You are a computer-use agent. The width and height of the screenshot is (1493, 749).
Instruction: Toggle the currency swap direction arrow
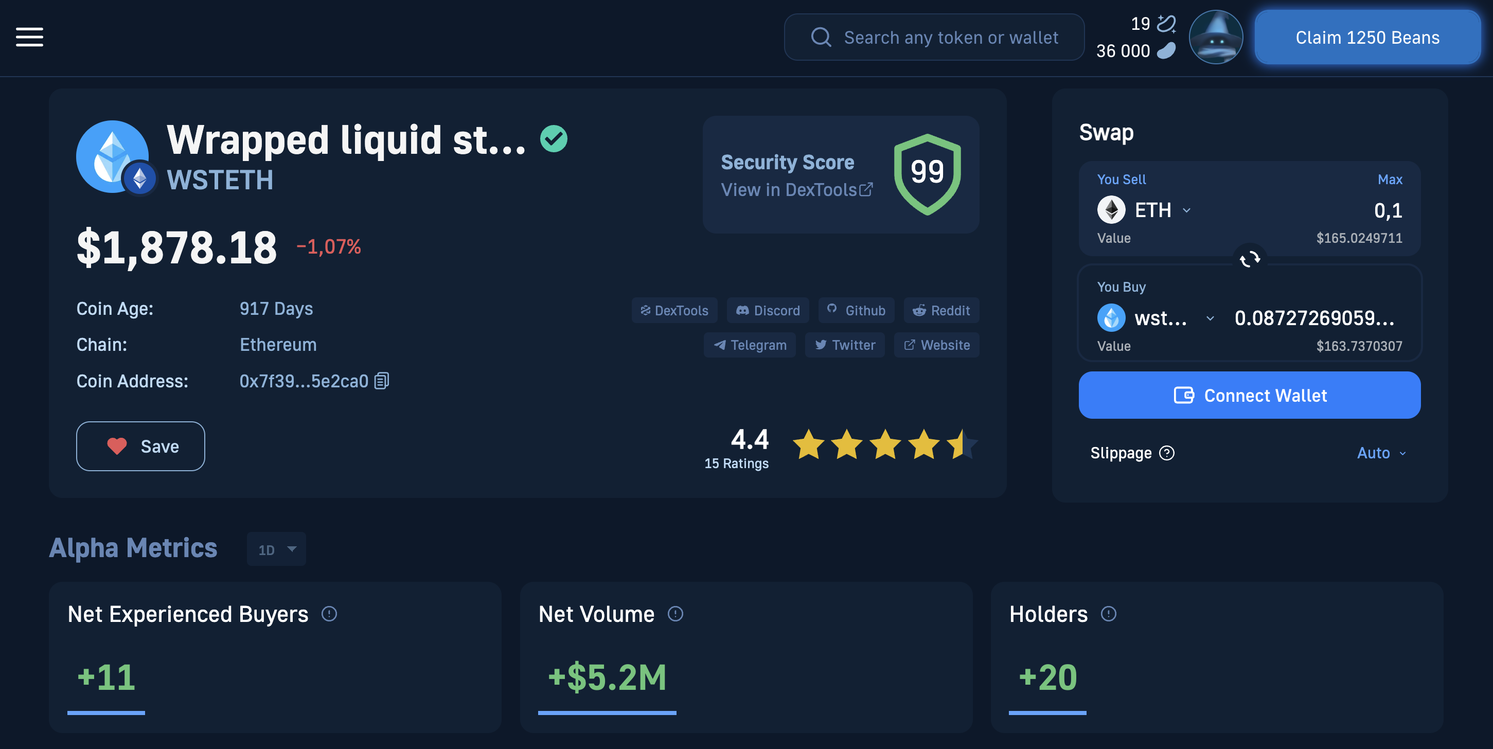1250,259
